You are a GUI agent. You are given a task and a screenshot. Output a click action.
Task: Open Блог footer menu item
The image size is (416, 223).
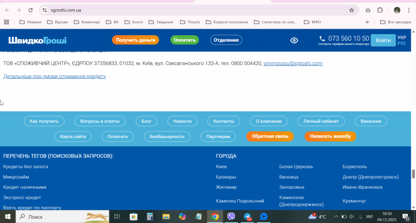click(146, 121)
